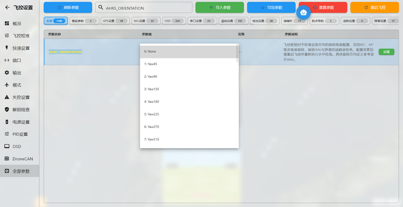Choose 2: Yaw90 from the list
This screenshot has height=207, width=403.
click(188, 77)
